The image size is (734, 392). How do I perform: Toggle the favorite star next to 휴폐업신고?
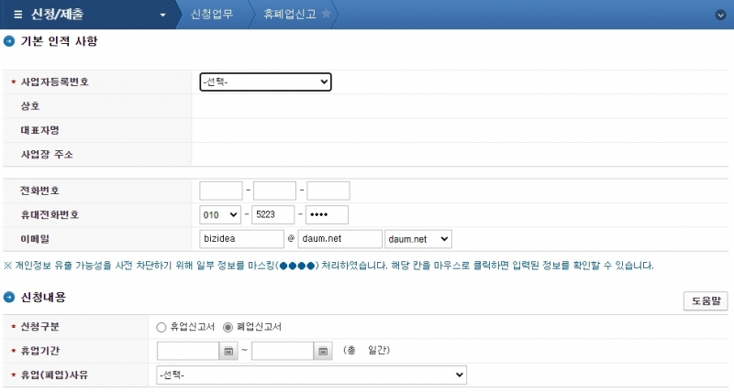pyautogui.click(x=327, y=14)
